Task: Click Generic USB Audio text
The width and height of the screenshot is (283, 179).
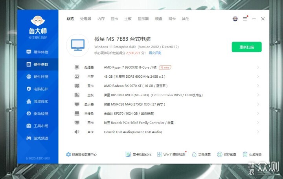Action: (x=133, y=132)
